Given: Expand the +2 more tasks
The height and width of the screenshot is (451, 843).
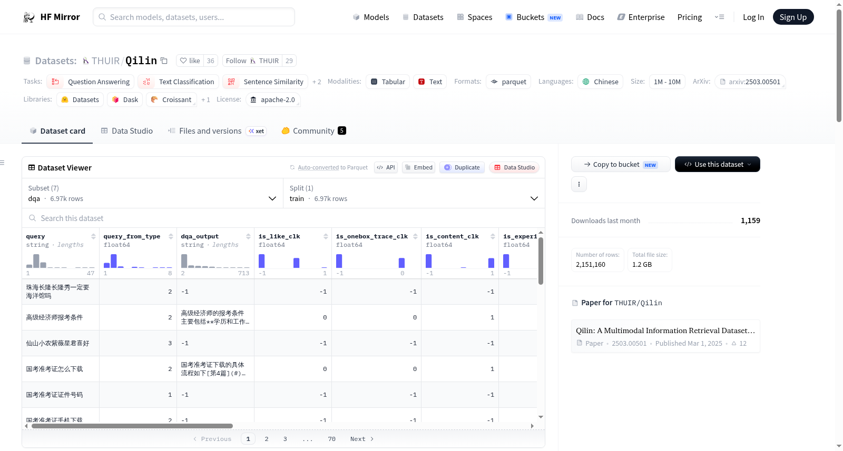Looking at the screenshot, I should [317, 82].
